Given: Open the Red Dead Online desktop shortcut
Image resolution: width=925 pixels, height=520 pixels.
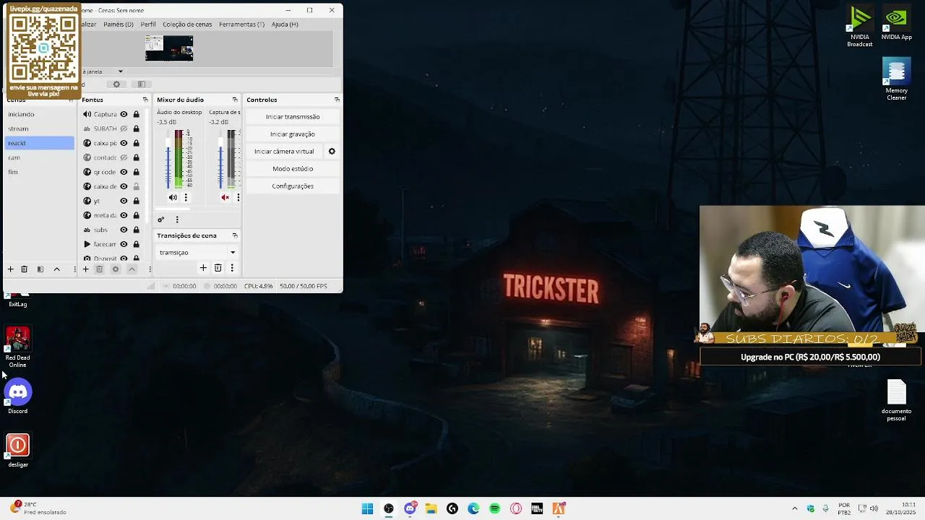Looking at the screenshot, I should coord(18,347).
